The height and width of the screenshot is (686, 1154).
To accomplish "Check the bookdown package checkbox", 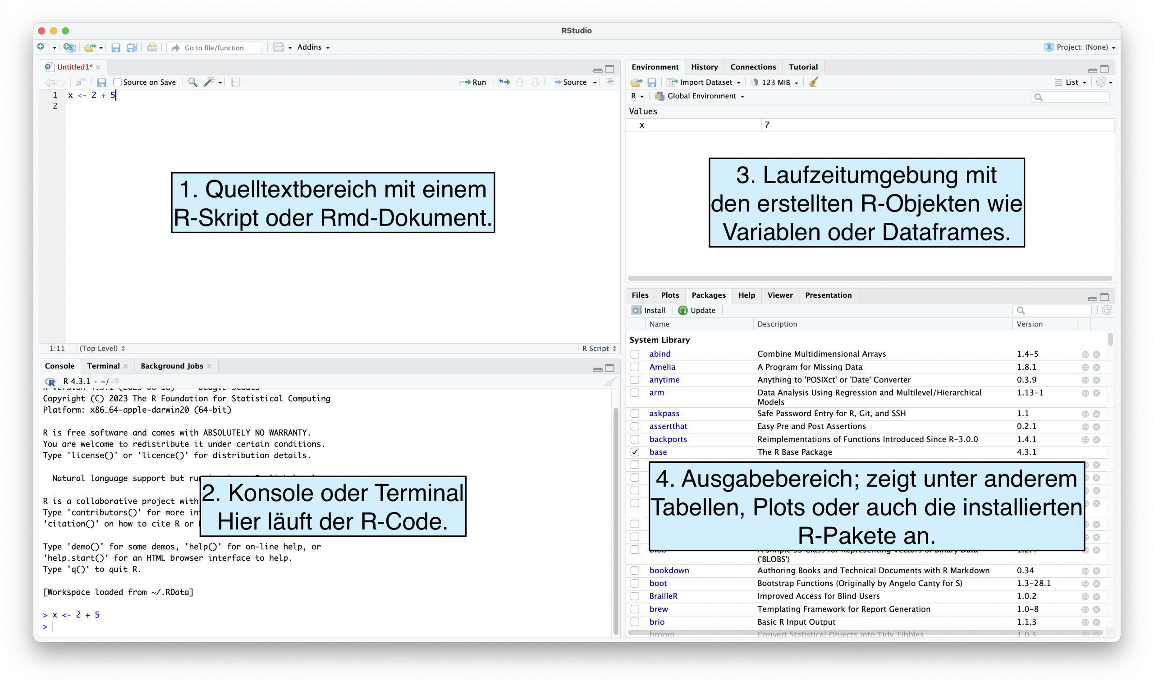I will click(635, 571).
